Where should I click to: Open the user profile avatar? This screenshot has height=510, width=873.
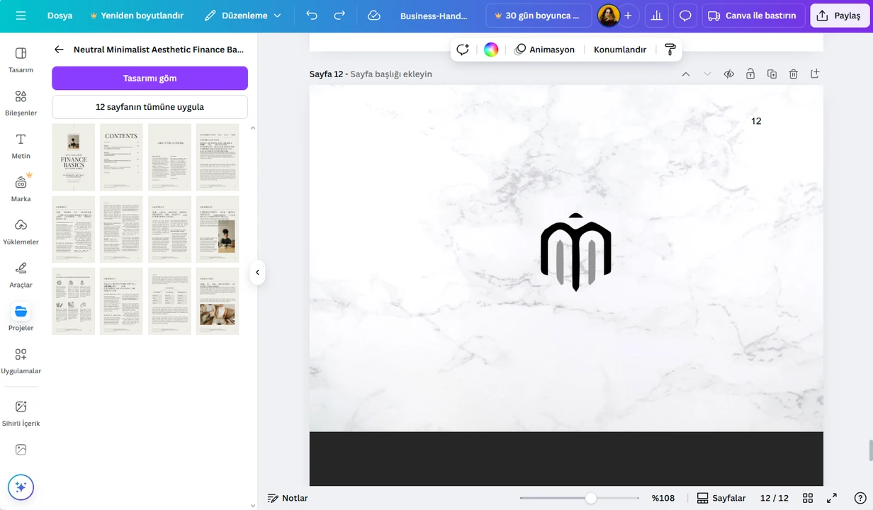(x=609, y=16)
